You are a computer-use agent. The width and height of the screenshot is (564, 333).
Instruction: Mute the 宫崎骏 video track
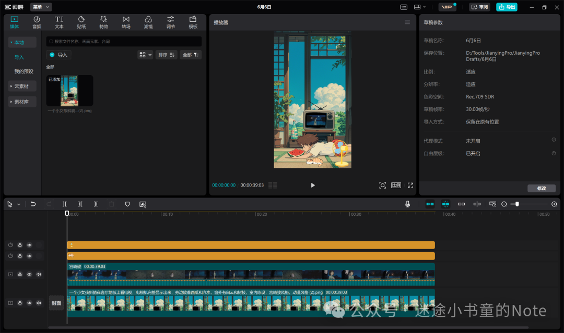pos(39,275)
